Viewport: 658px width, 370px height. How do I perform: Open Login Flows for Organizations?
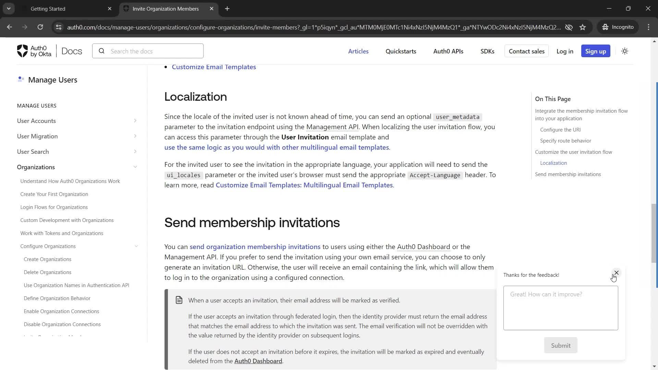coord(54,207)
